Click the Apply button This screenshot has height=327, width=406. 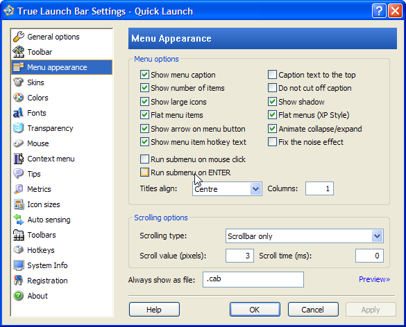[x=371, y=310]
